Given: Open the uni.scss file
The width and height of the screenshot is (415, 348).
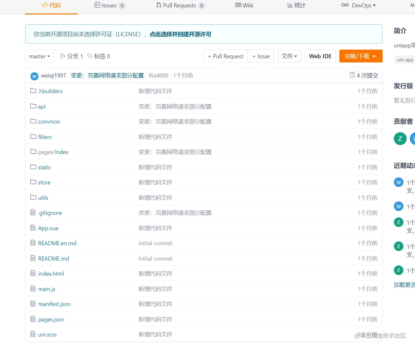Looking at the screenshot, I should pos(47,335).
